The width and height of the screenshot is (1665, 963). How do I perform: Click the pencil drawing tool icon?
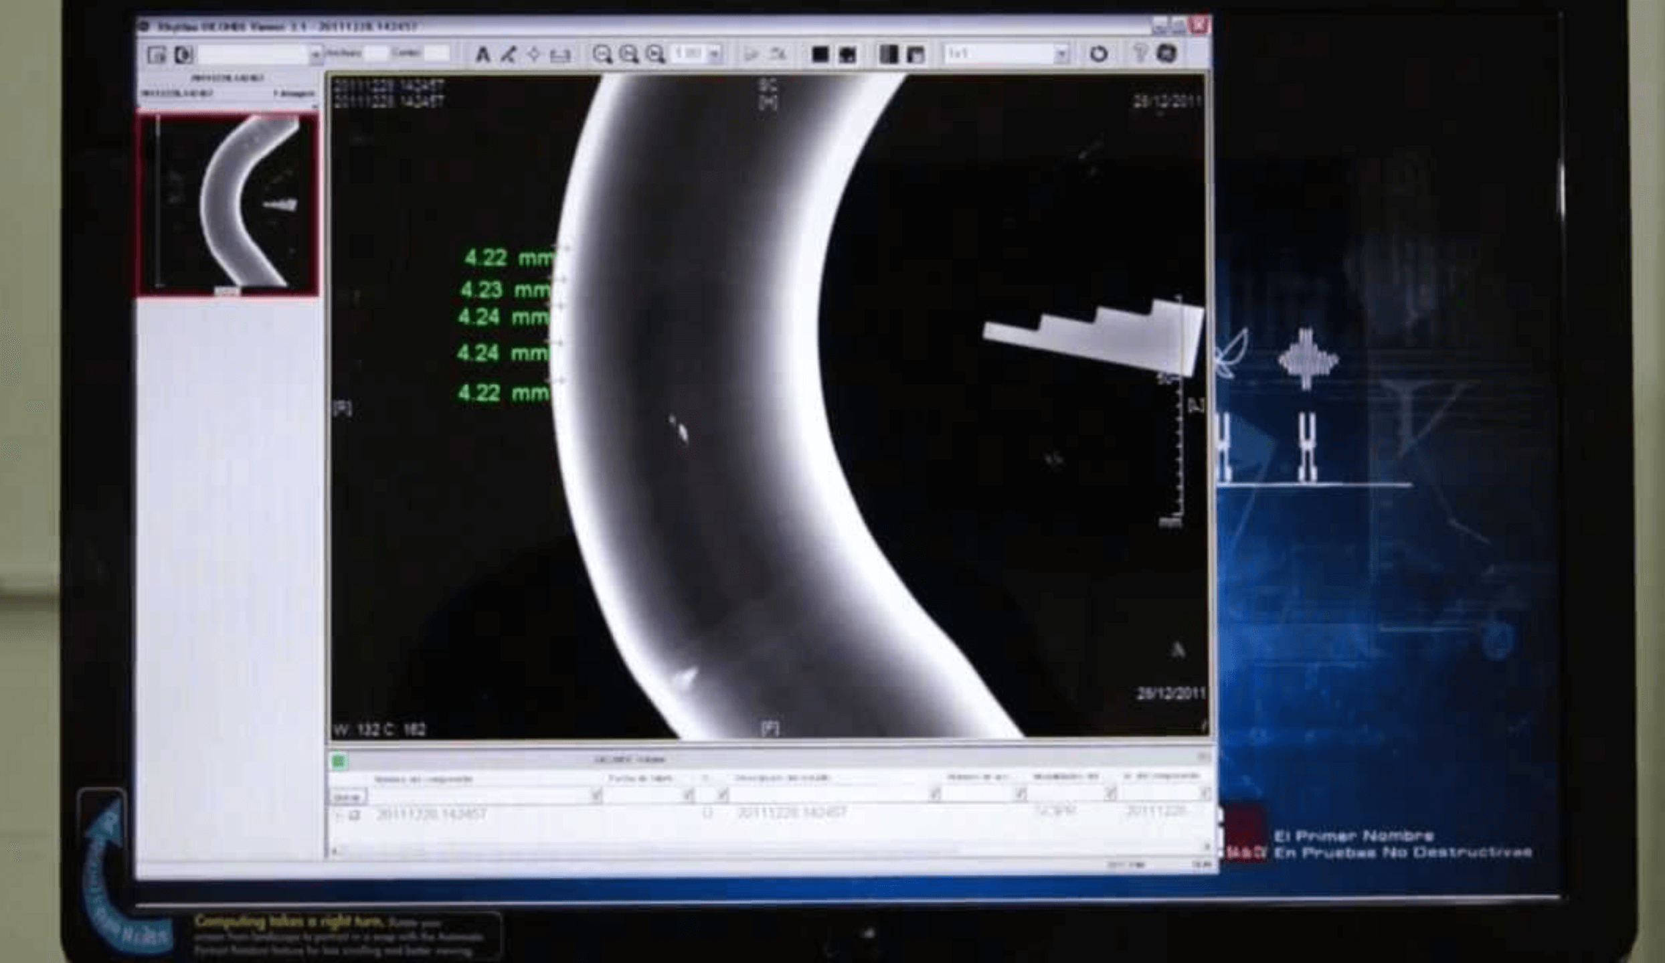(x=508, y=54)
